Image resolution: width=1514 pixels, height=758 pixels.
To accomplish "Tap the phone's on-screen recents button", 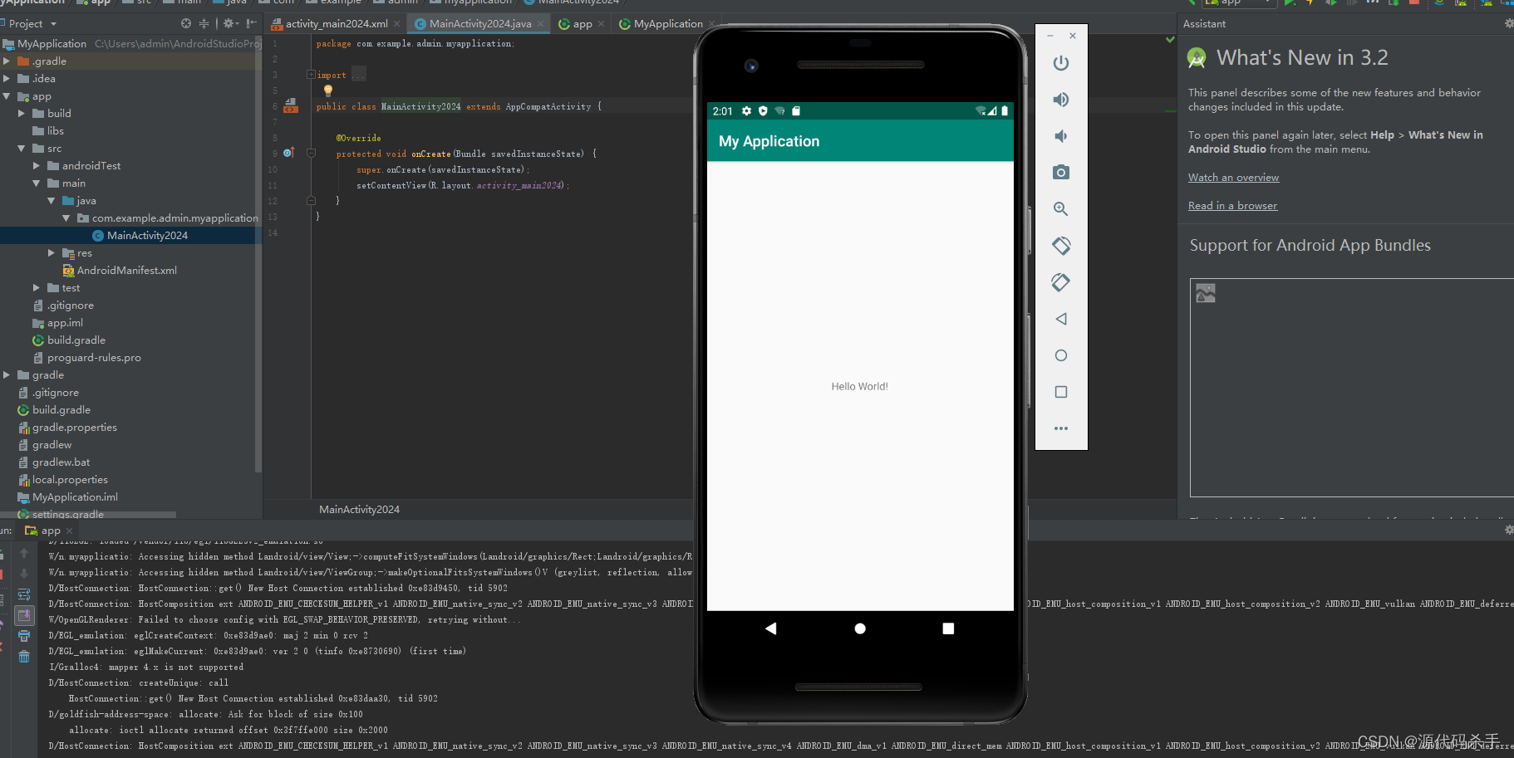I will (x=948, y=628).
